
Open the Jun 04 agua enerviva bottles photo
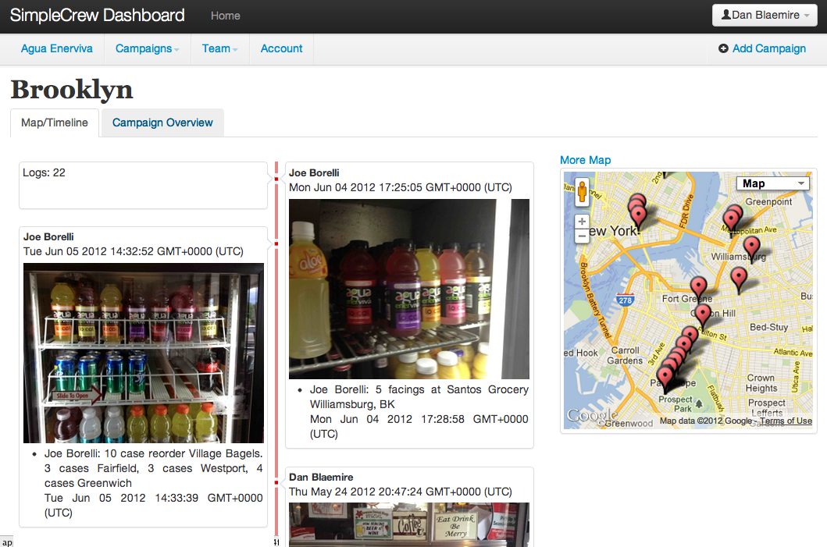tap(408, 289)
